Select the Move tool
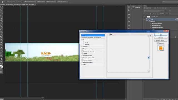 1,10
